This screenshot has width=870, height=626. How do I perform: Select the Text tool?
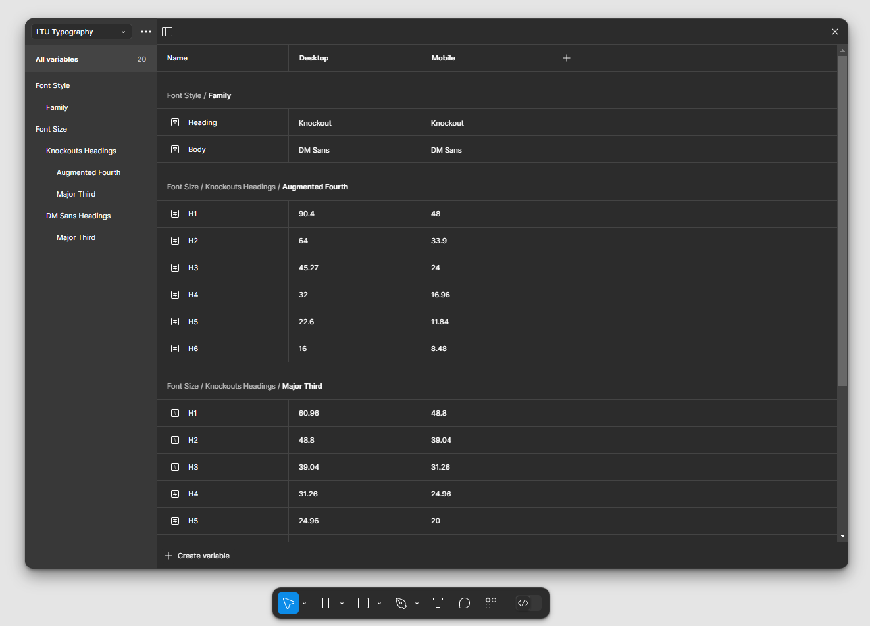point(438,603)
